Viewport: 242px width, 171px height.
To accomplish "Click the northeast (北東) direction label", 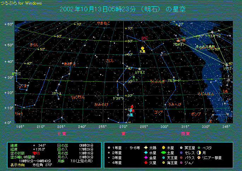I will coord(61,134).
